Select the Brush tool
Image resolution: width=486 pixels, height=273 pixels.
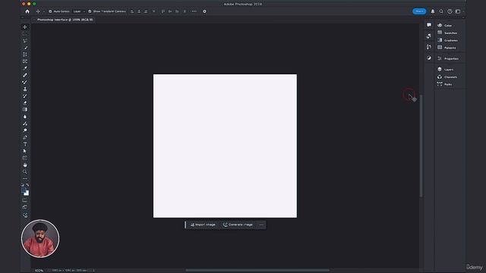click(x=25, y=82)
